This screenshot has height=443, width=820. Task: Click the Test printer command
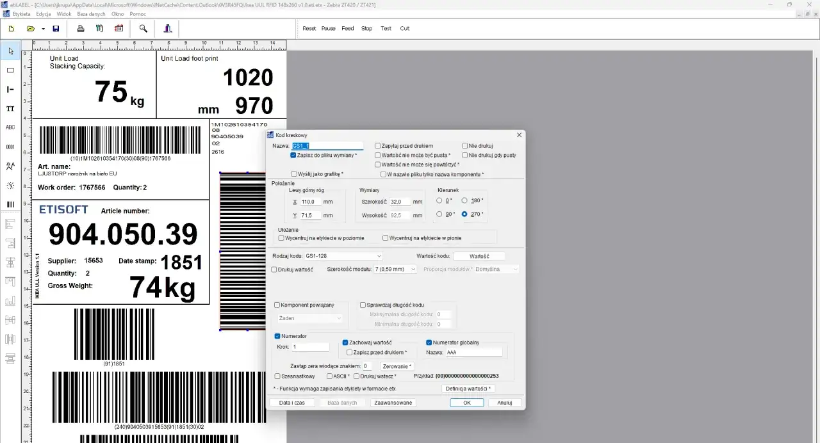(x=386, y=29)
